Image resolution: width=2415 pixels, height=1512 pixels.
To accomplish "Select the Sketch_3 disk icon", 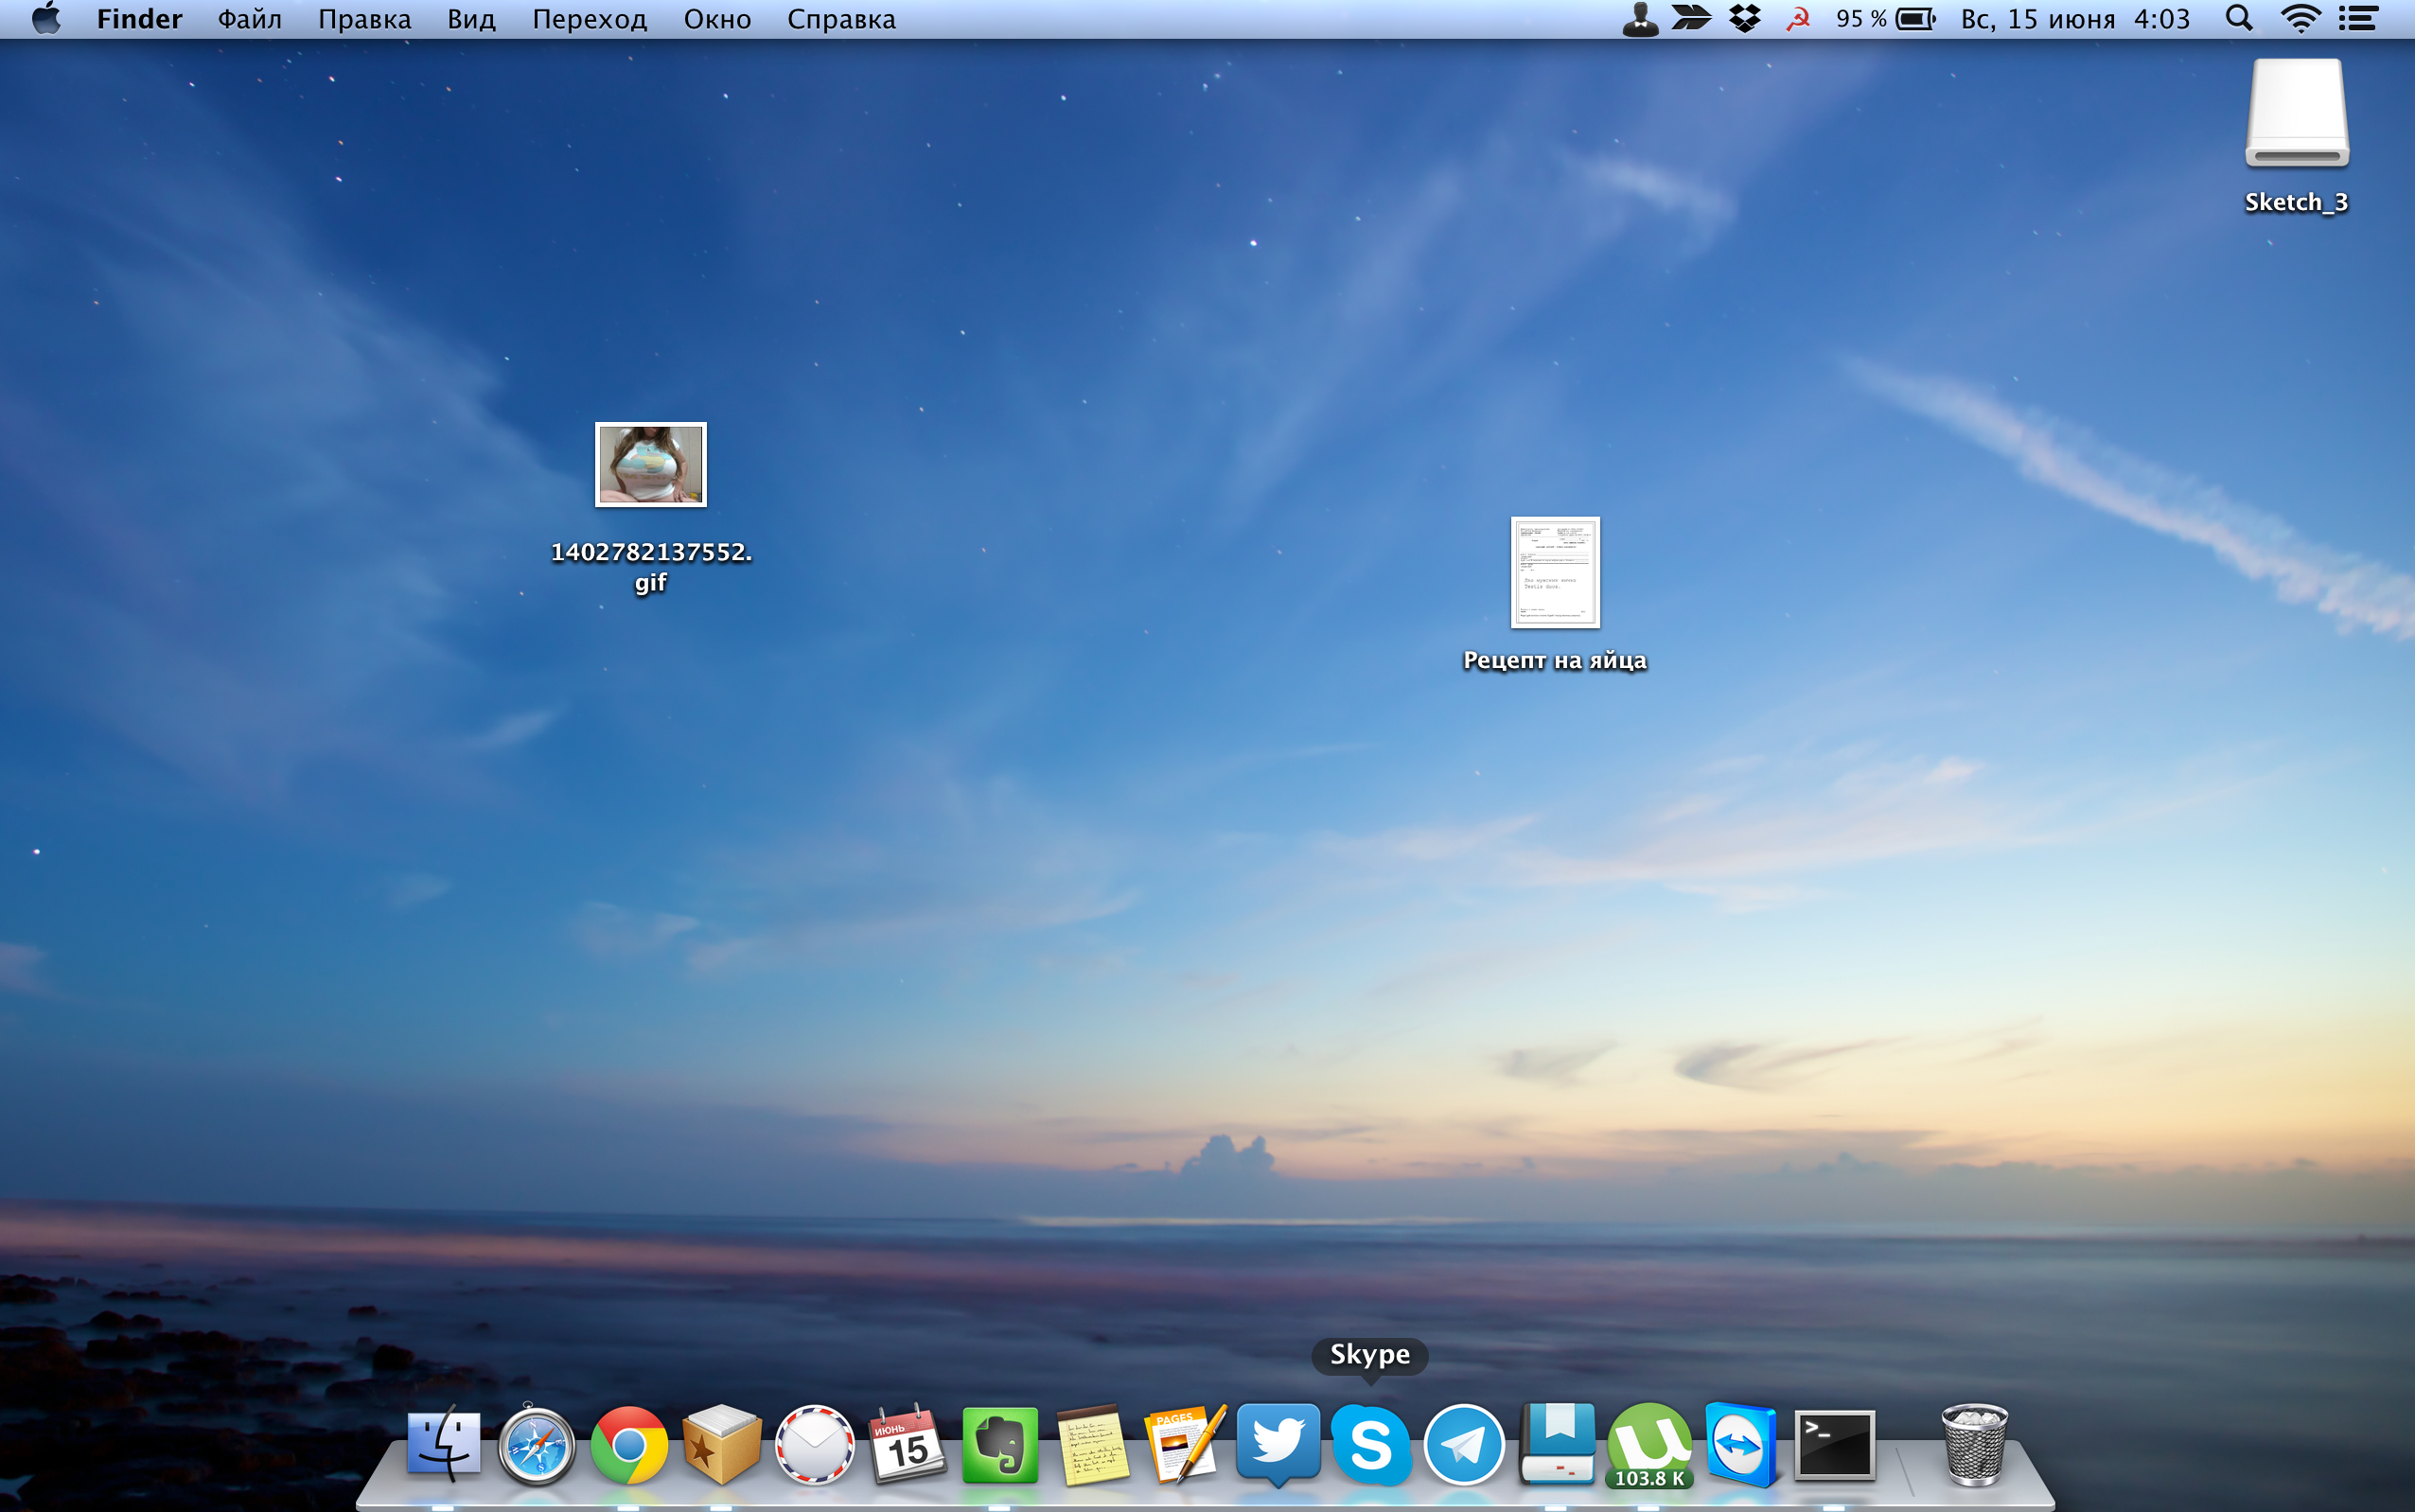I will 2296,114.
